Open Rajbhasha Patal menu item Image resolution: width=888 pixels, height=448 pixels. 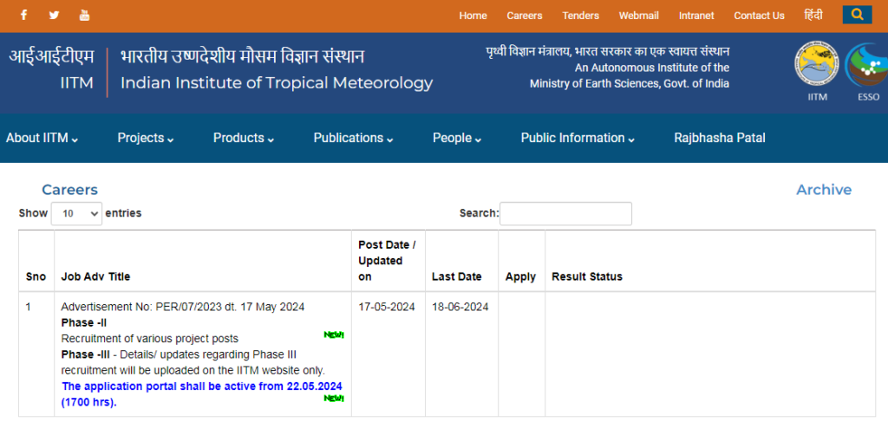coord(719,138)
